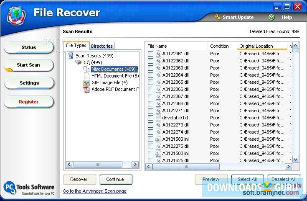Open the Help menu text
Viewport: 307px width, 201px height.
coord(287,17)
